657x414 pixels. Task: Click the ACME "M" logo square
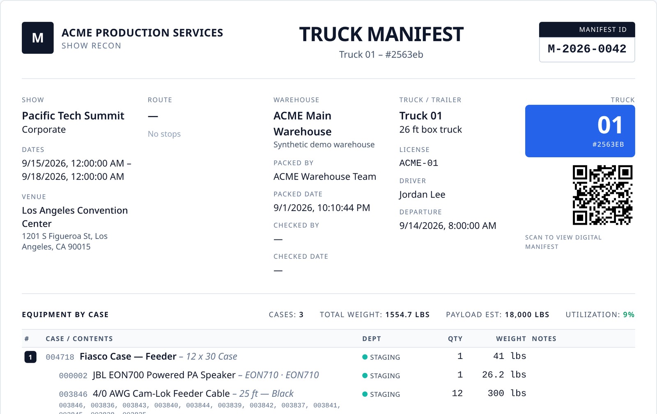pyautogui.click(x=38, y=38)
